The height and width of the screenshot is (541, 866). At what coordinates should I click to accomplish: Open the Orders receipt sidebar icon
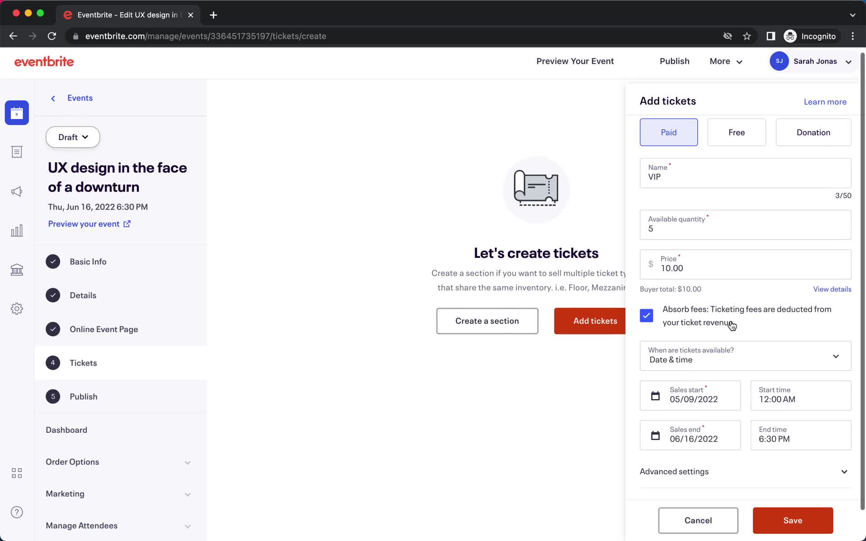(x=17, y=152)
